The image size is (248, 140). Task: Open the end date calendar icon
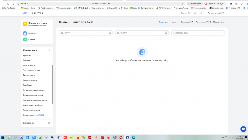pyautogui.click(x=166, y=33)
